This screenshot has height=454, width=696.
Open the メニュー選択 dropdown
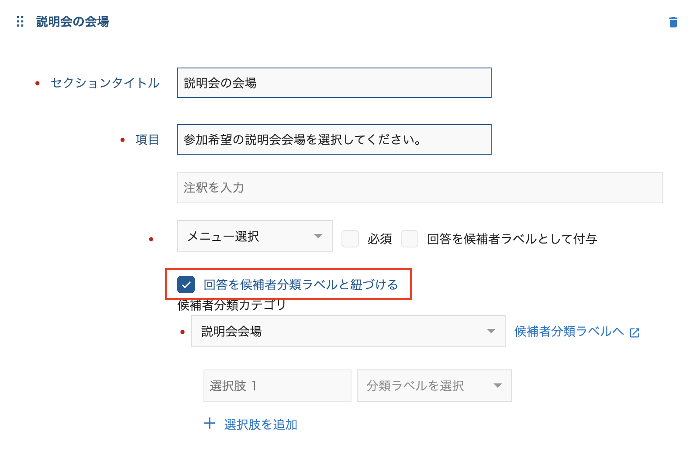(255, 236)
